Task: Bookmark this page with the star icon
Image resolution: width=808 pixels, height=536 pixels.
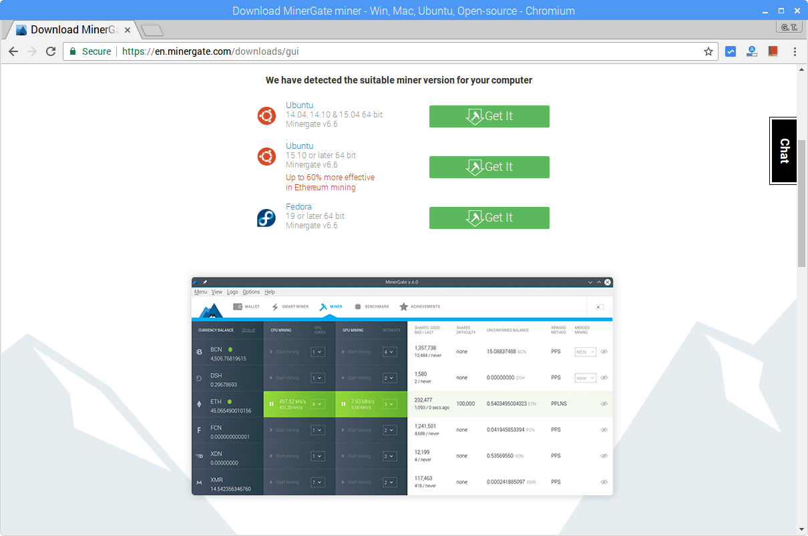Action: pyautogui.click(x=708, y=51)
